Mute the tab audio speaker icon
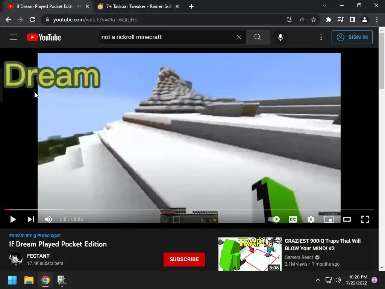The width and height of the screenshot is (385, 289). pos(79,6)
